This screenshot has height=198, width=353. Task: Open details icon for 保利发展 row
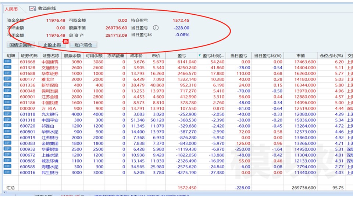[7, 91]
